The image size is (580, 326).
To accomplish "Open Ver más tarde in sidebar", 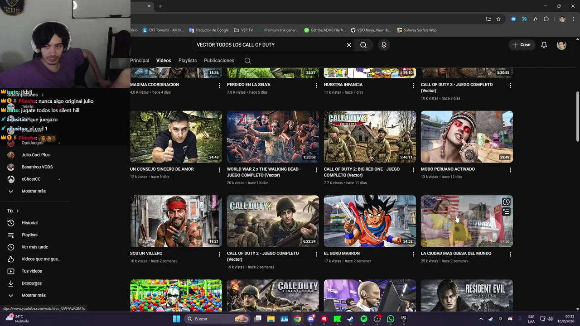I will tap(34, 247).
